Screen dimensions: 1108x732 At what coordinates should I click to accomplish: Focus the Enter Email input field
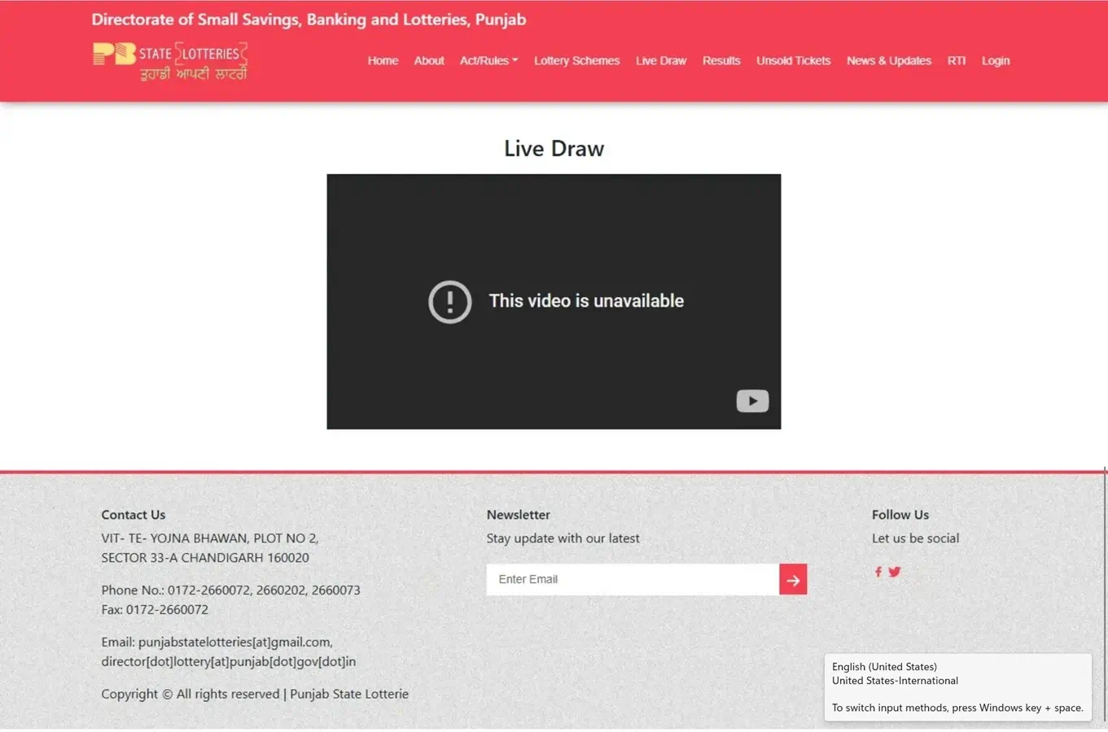click(x=633, y=580)
